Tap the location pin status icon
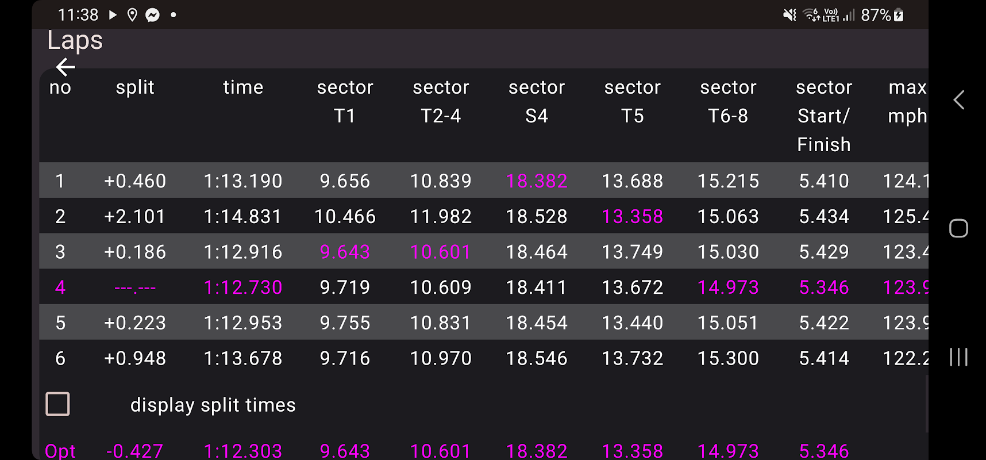 point(132,15)
